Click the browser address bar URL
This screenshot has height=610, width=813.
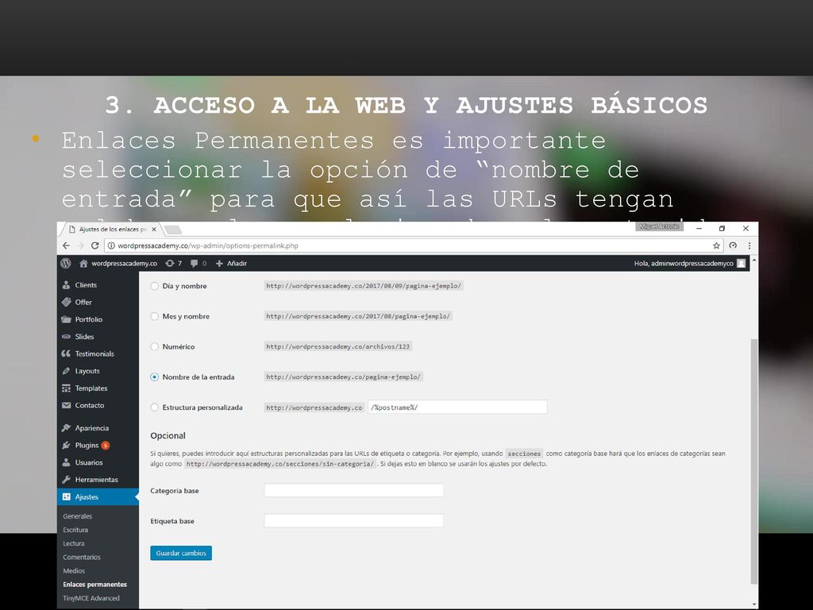[x=207, y=245]
